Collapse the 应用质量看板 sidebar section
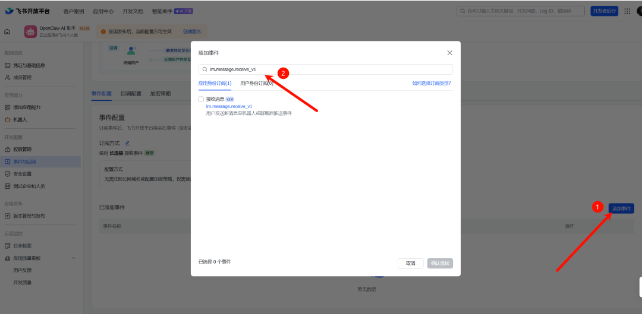 pyautogui.click(x=74, y=258)
